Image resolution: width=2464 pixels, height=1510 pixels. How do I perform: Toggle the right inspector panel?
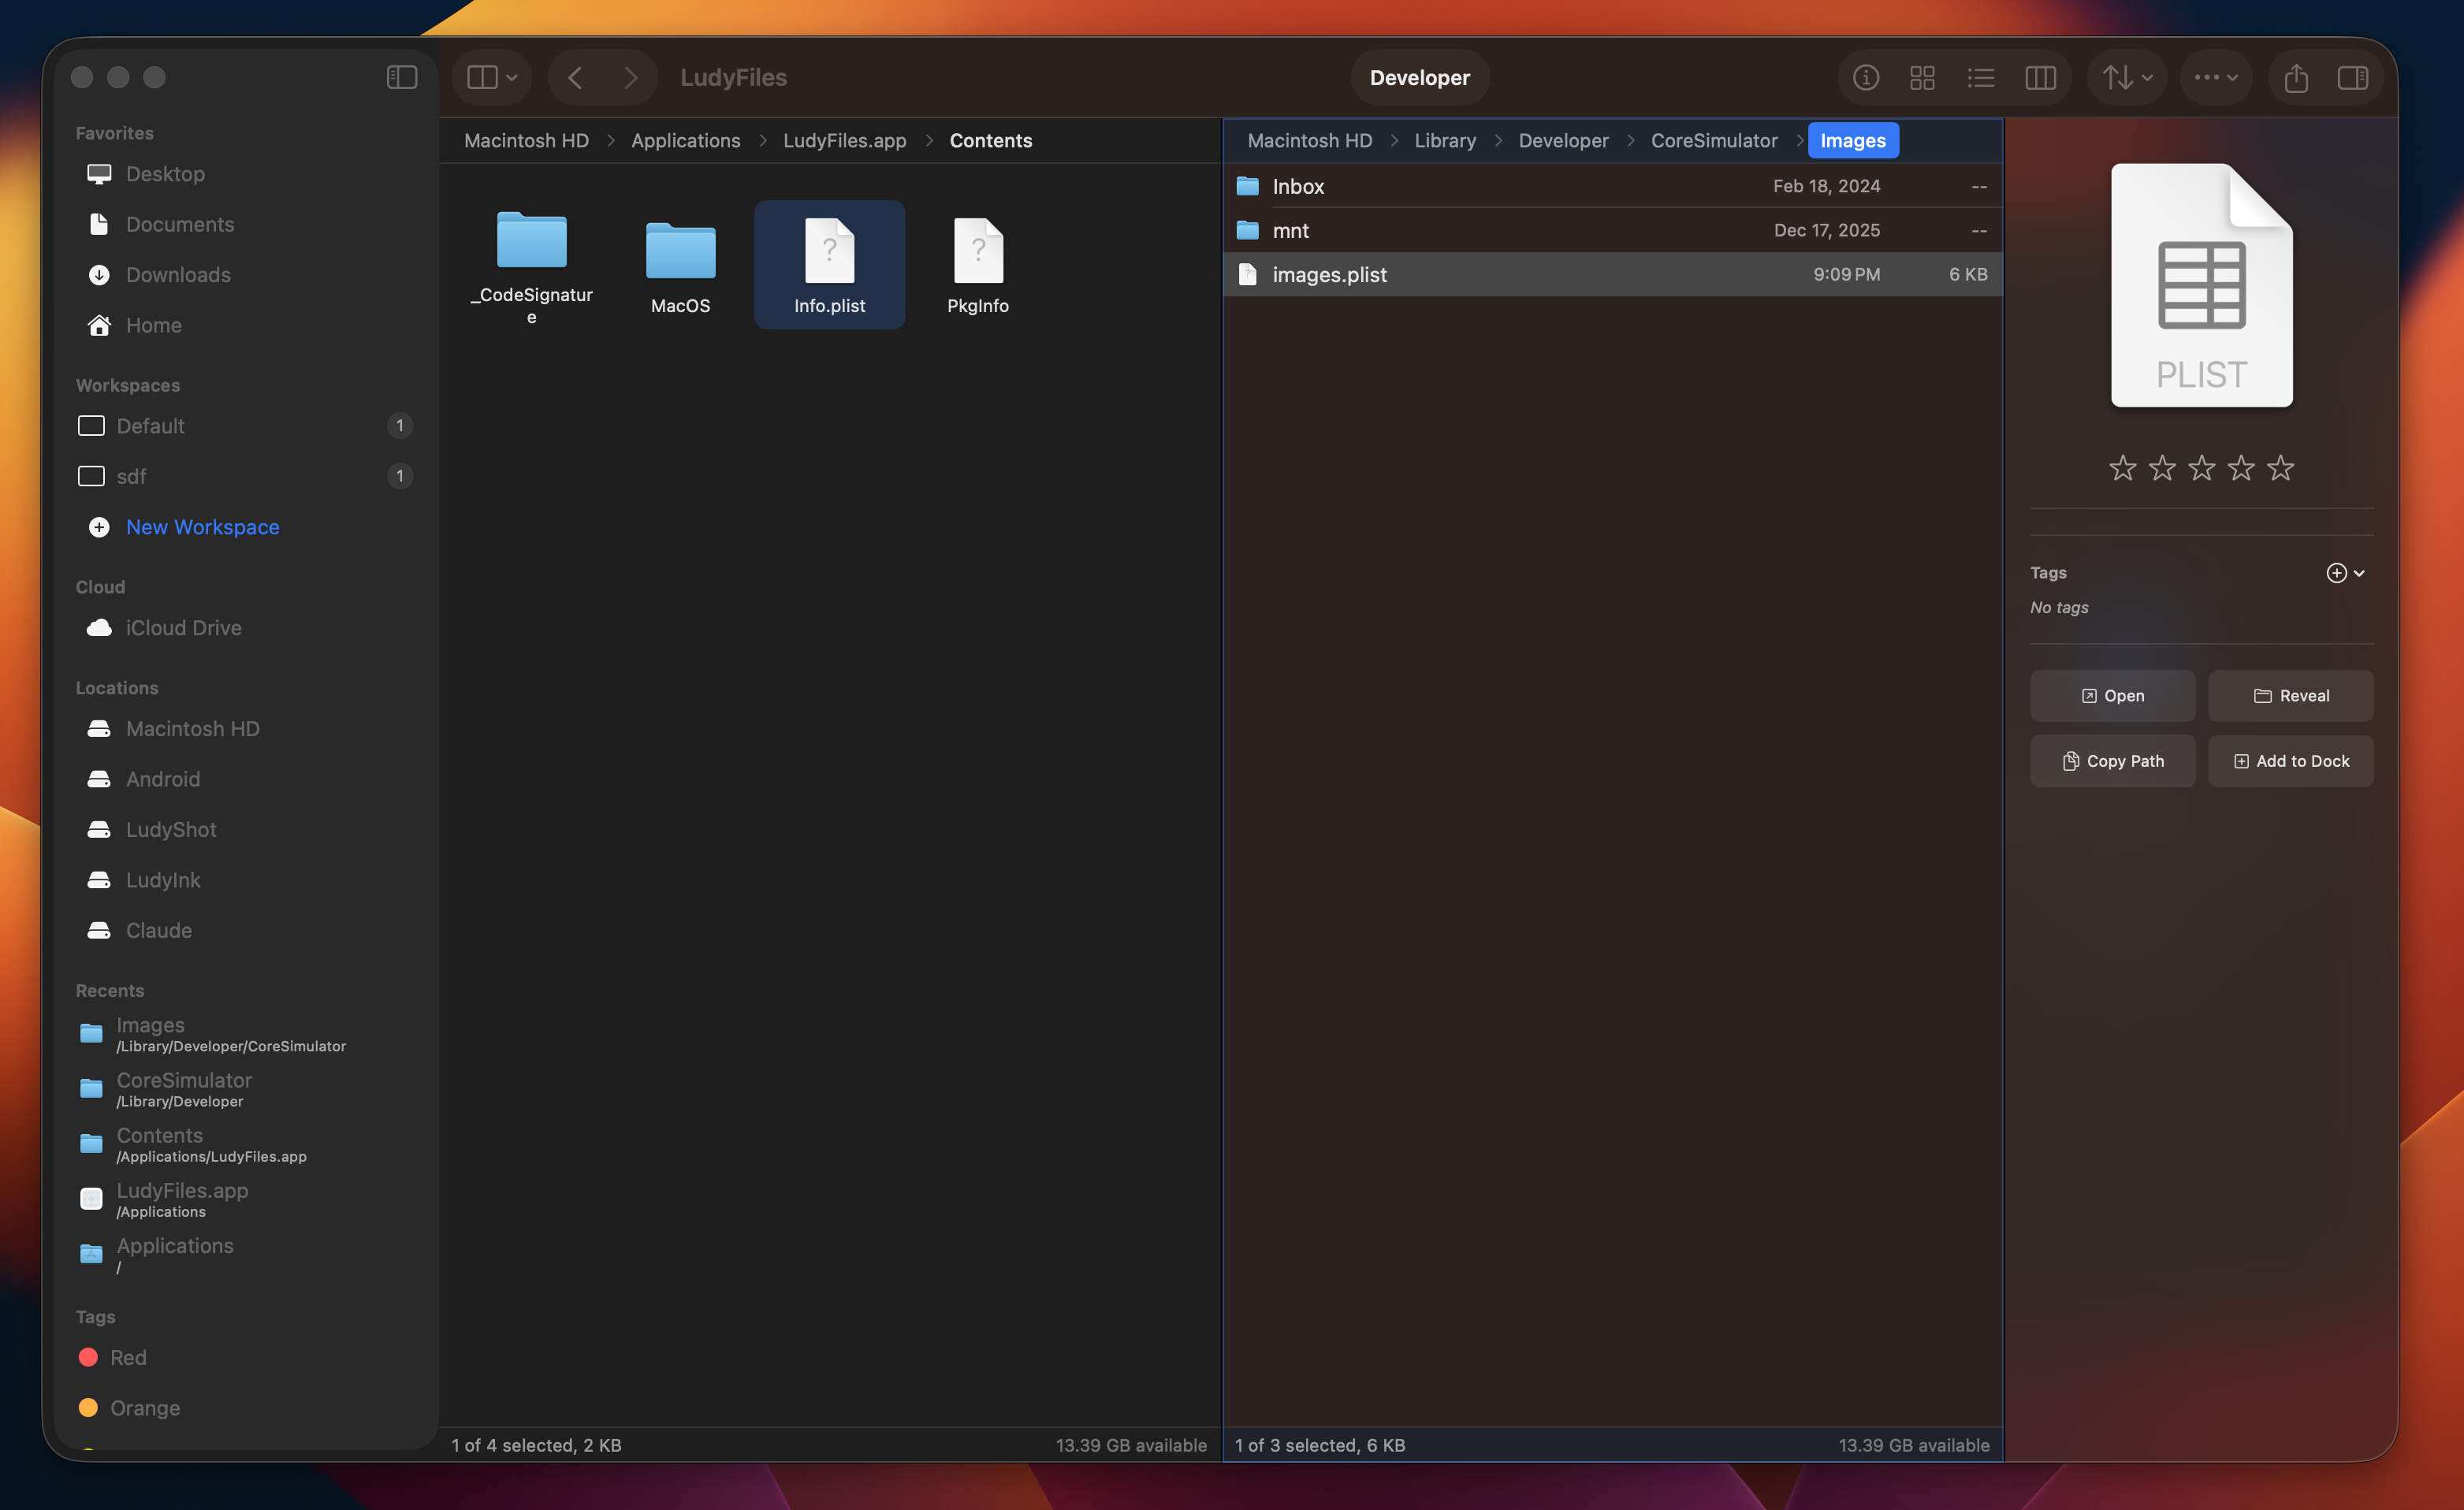[x=2353, y=77]
